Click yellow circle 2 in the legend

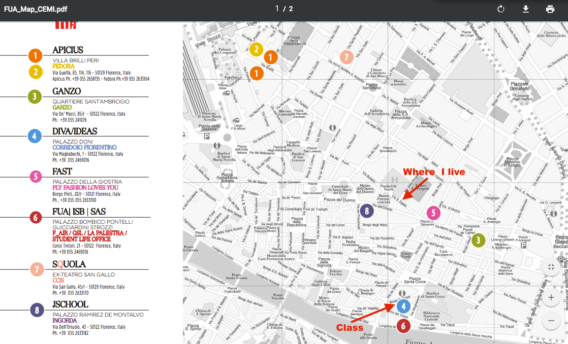(36, 72)
